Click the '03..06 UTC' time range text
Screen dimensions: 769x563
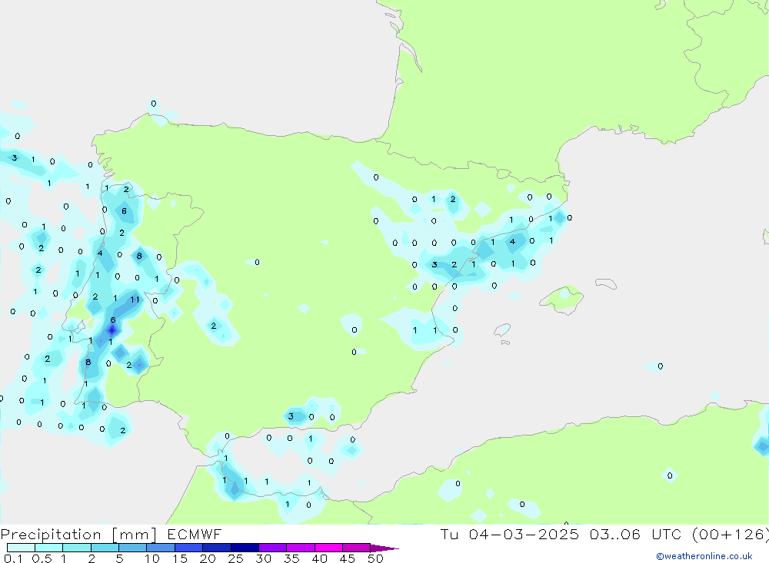coord(635,534)
